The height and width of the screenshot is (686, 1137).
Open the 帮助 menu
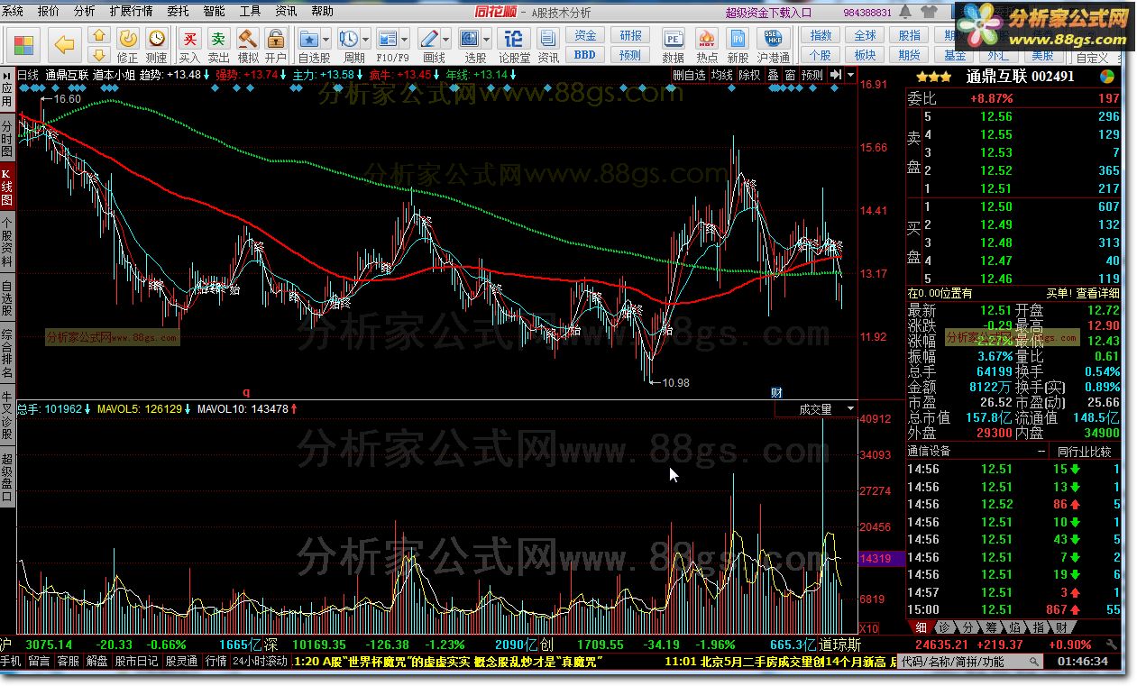(322, 12)
